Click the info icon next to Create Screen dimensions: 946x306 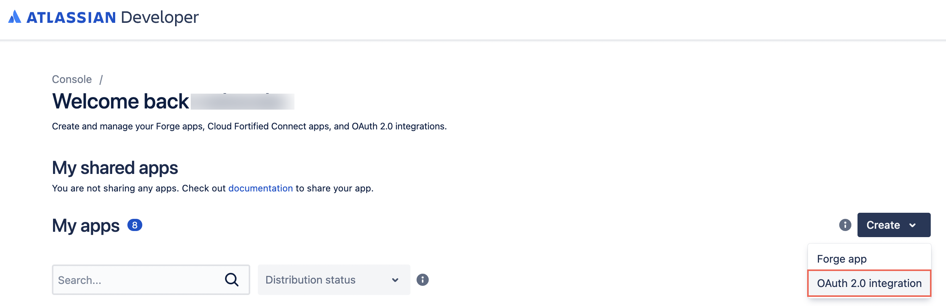(845, 225)
